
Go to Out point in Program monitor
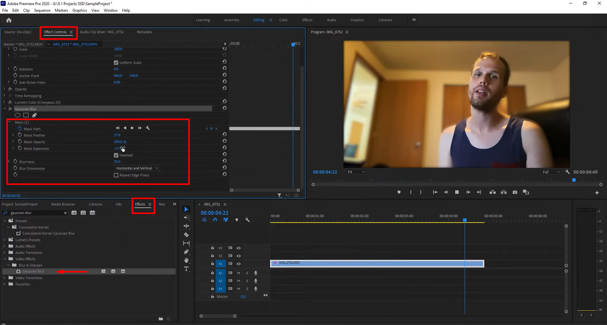pos(479,192)
